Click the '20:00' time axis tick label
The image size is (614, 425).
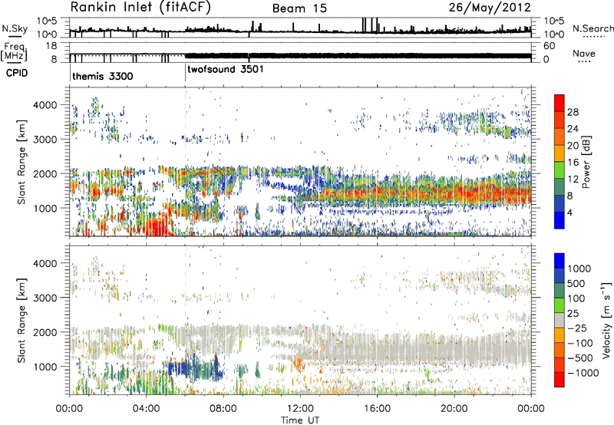point(454,408)
